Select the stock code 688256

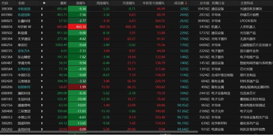point(7,45)
